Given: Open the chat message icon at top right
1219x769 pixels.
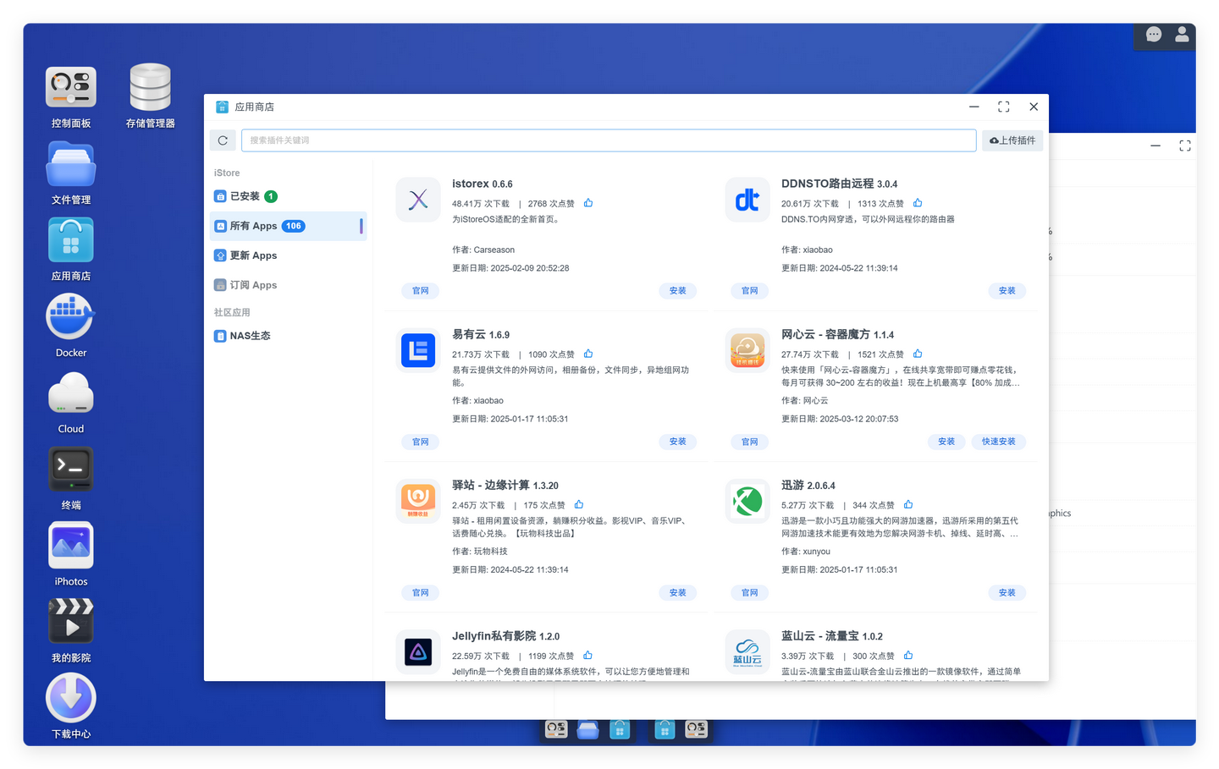Looking at the screenshot, I should click(x=1154, y=35).
